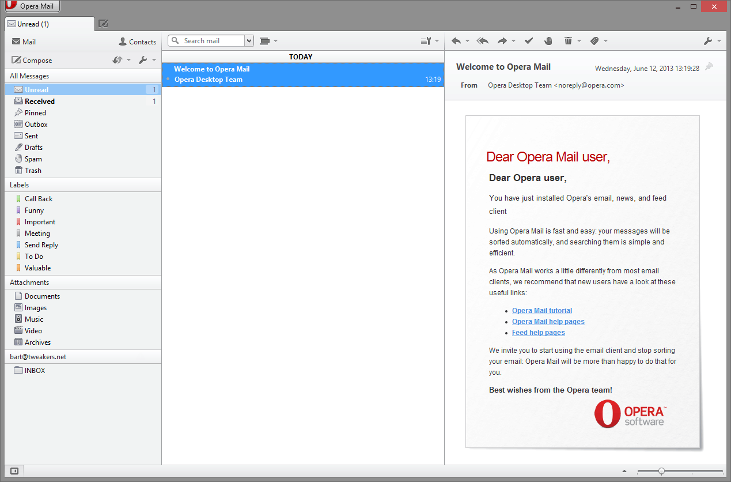Toggle the panel visibility button at bottom left

pos(14,471)
